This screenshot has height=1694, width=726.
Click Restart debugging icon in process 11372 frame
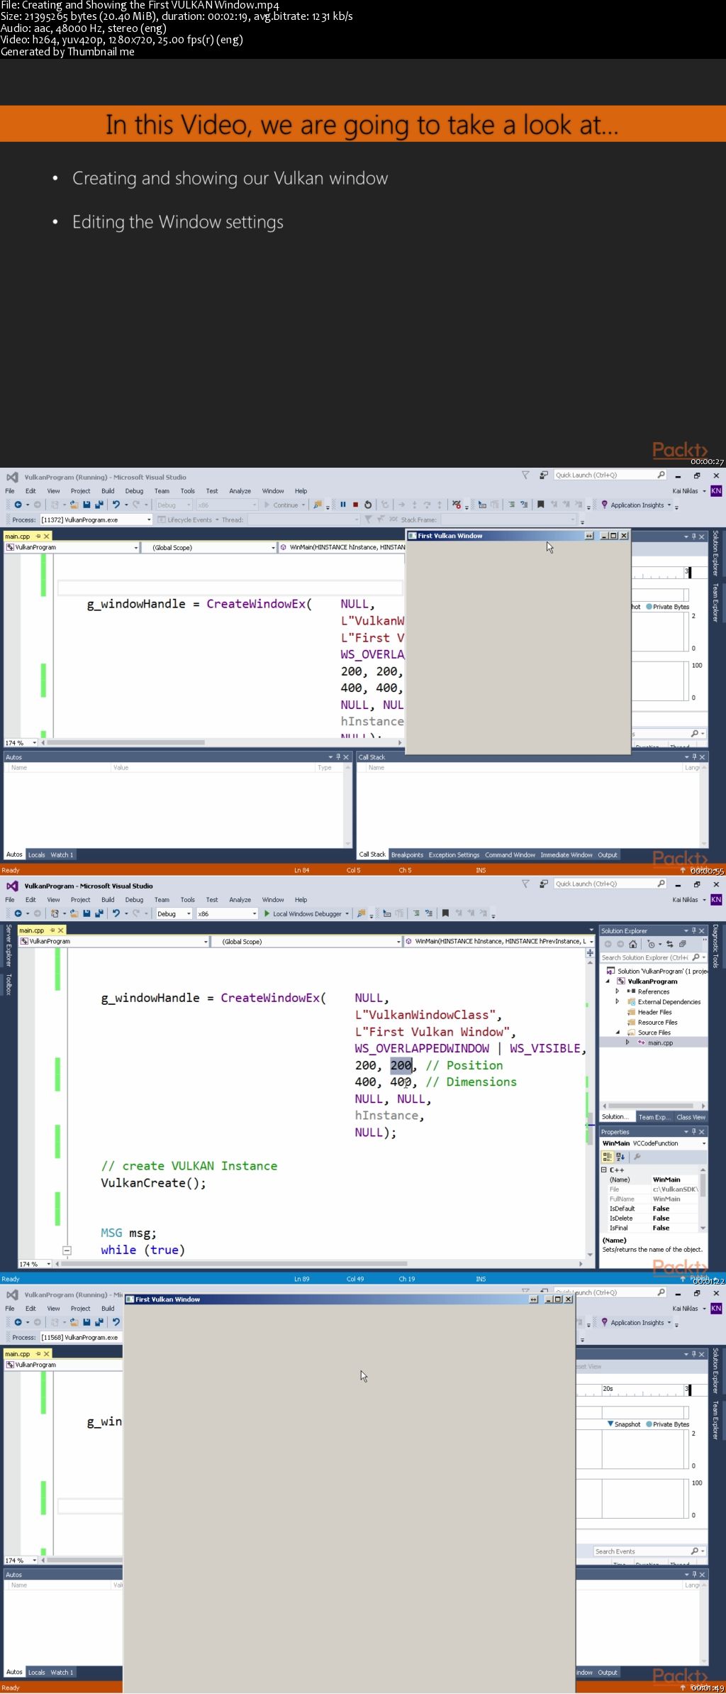pyautogui.click(x=368, y=505)
